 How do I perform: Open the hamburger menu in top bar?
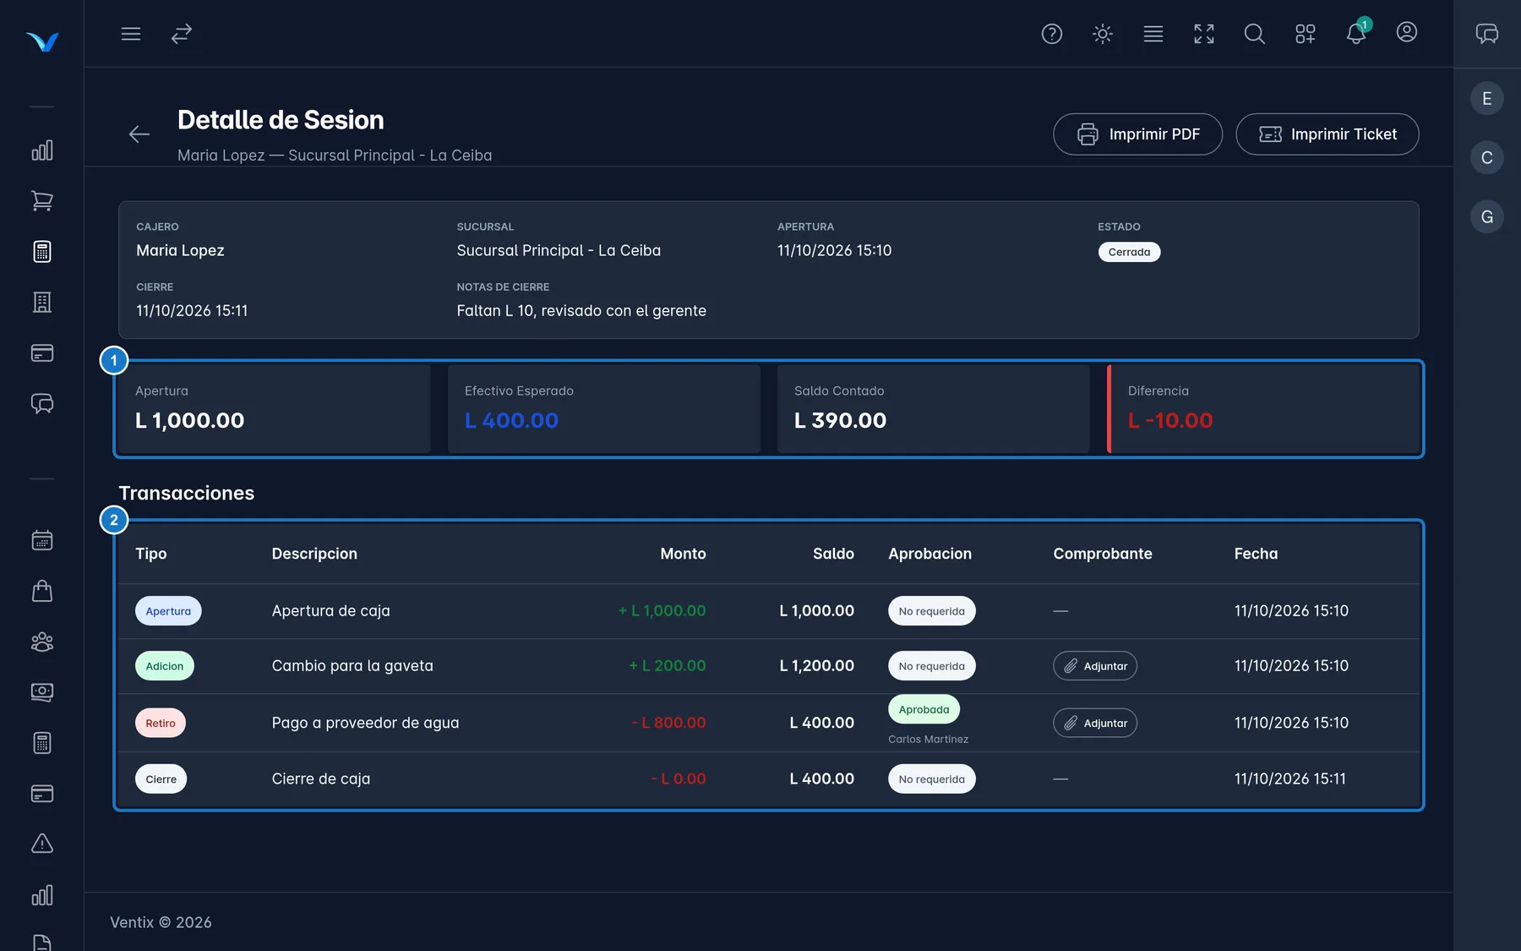[x=130, y=34]
